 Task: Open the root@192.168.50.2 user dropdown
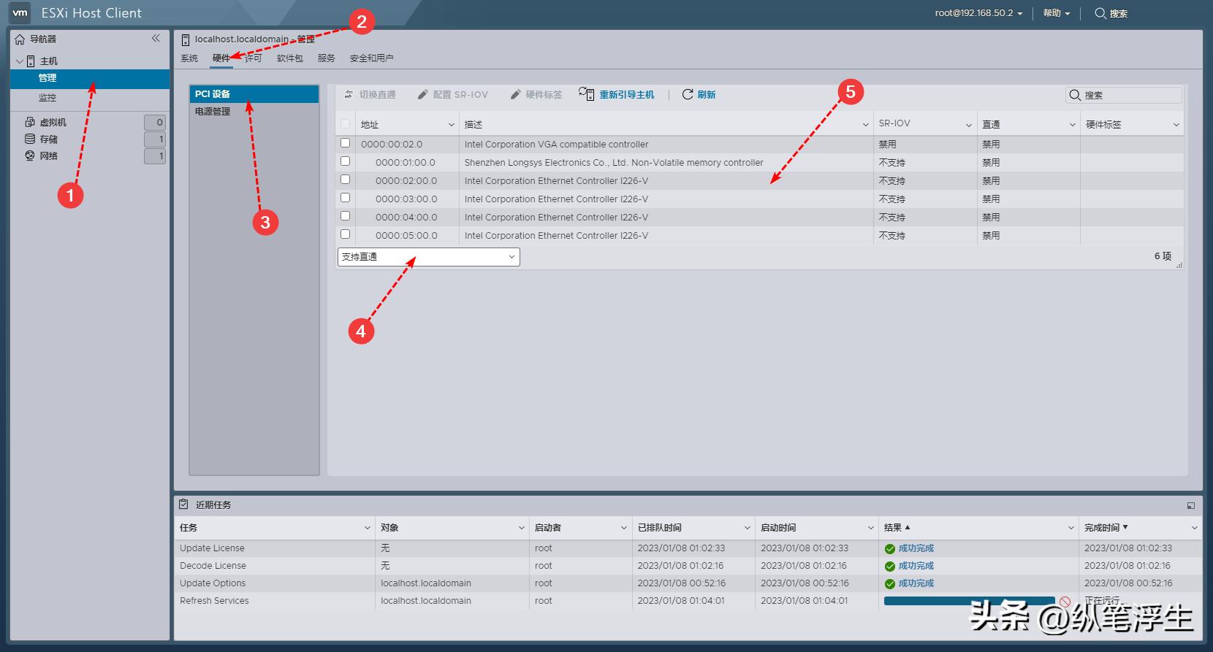coord(978,13)
